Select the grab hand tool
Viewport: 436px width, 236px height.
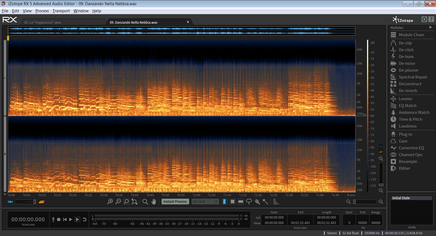(154, 202)
